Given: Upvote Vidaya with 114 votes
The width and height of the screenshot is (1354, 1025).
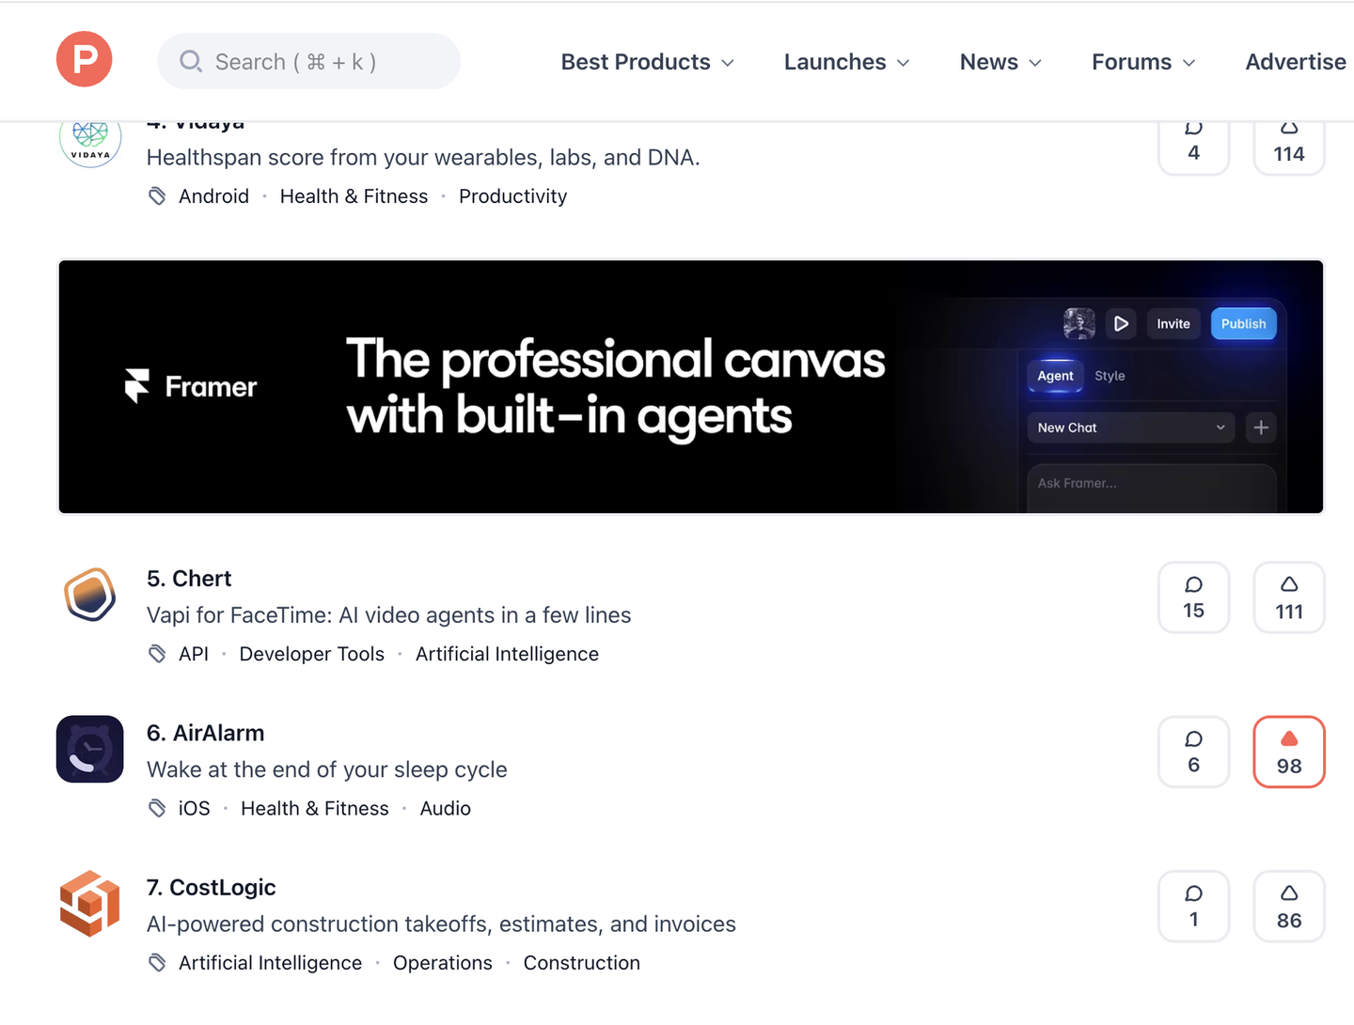Looking at the screenshot, I should click(1289, 148).
